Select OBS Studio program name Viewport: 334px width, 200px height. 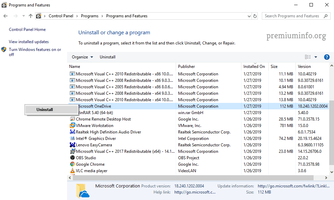click(x=86, y=158)
